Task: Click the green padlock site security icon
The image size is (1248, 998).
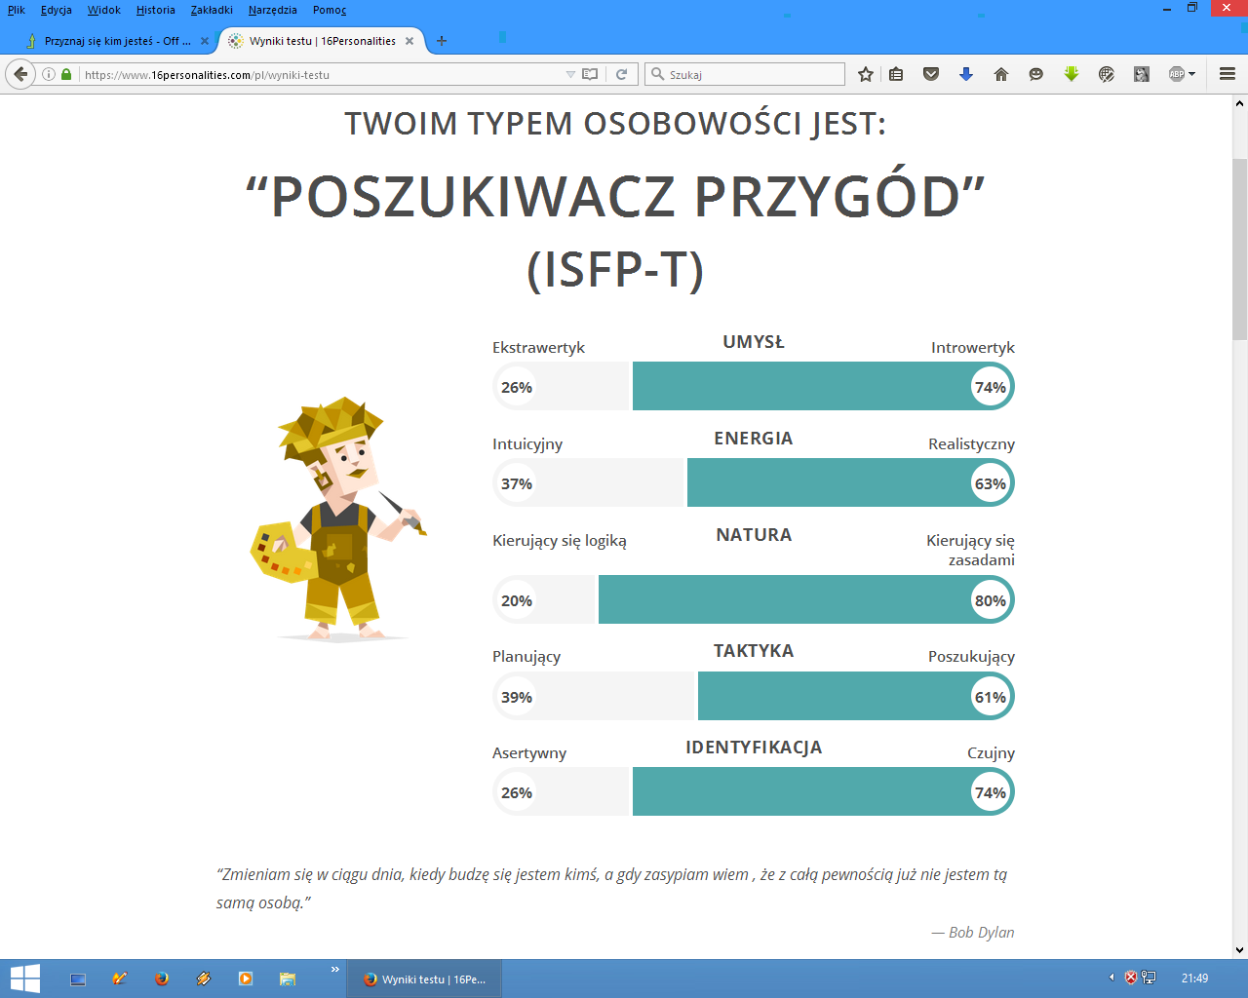Action: pyautogui.click(x=66, y=74)
